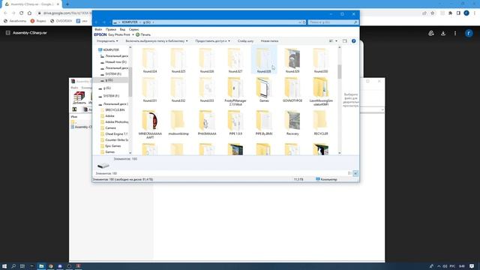Select the Found.032 folder
This screenshot has height=270, width=480.
(x=178, y=90)
